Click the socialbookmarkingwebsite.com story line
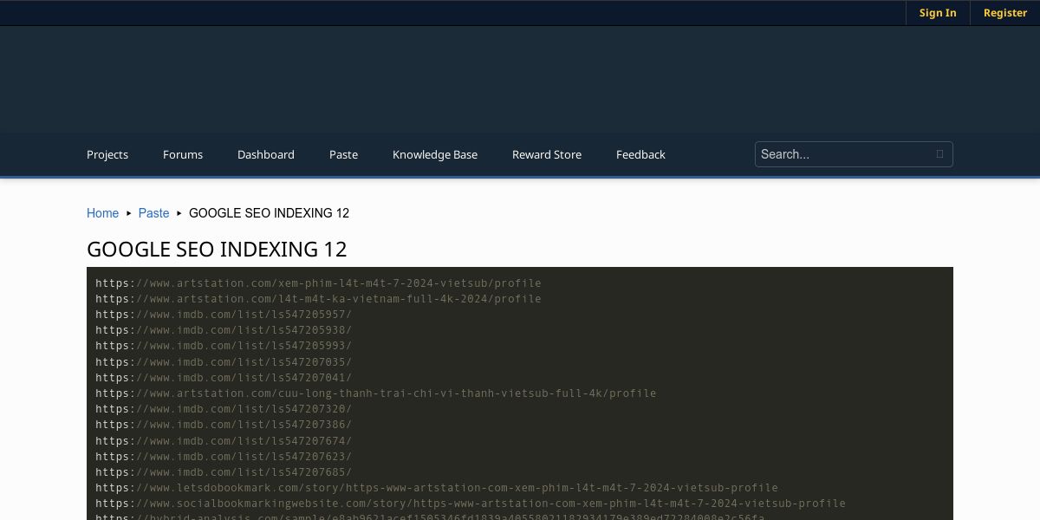Viewport: 1040px width, 520px height. tap(471, 504)
